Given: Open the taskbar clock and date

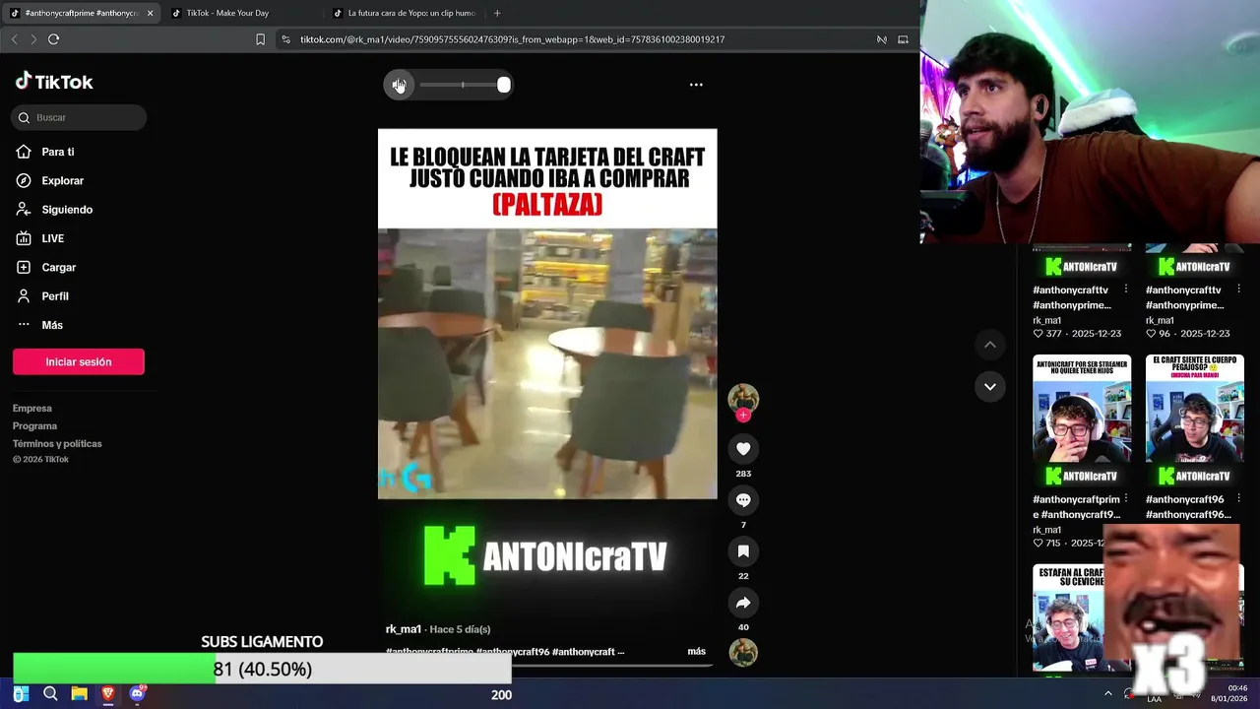Looking at the screenshot, I should [1229, 693].
